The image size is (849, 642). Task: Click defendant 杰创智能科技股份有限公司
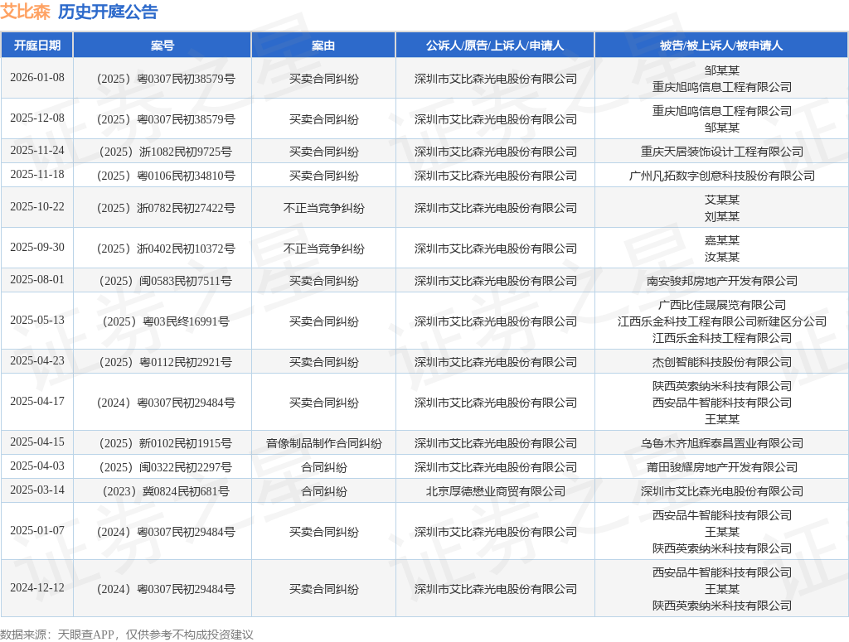click(722, 362)
